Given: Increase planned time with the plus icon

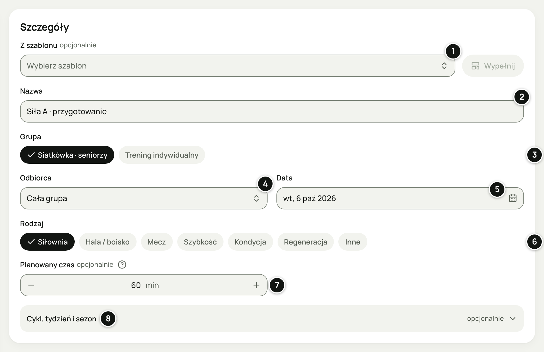Looking at the screenshot, I should 256,285.
